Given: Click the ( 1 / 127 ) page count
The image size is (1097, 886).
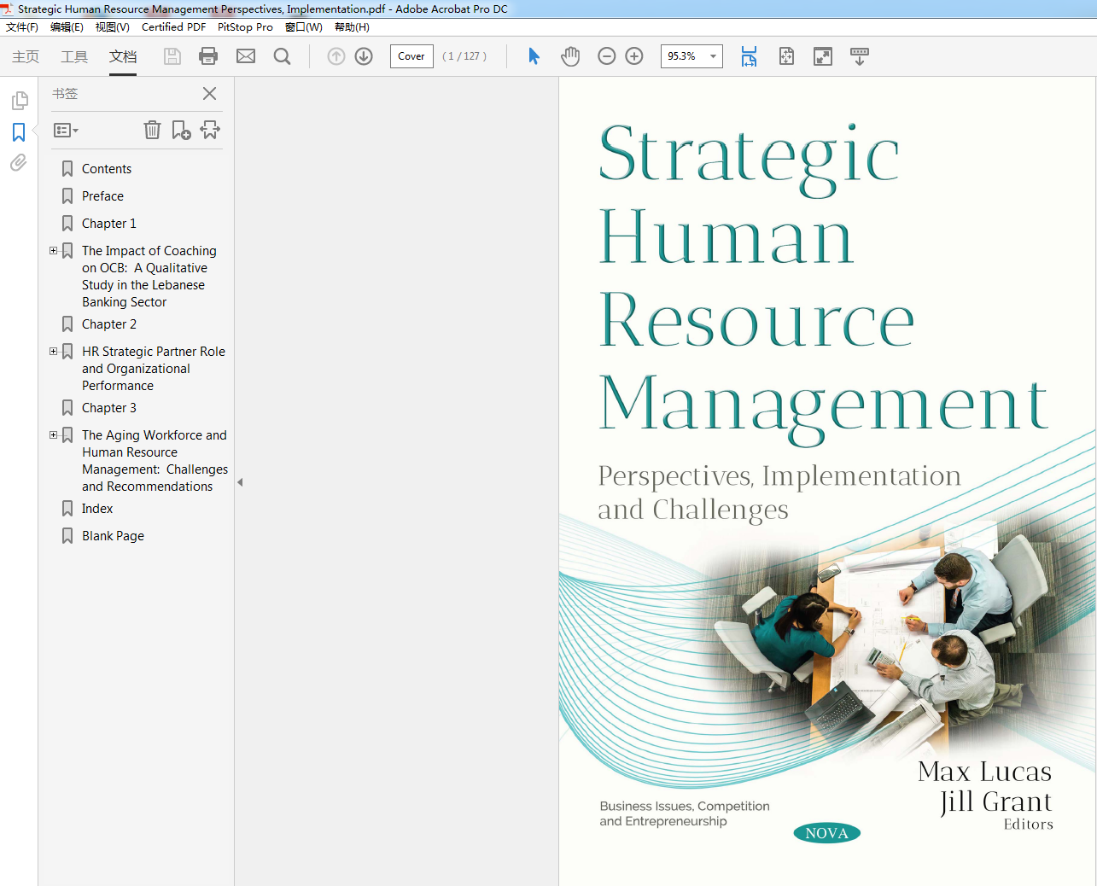Looking at the screenshot, I should click(x=464, y=56).
